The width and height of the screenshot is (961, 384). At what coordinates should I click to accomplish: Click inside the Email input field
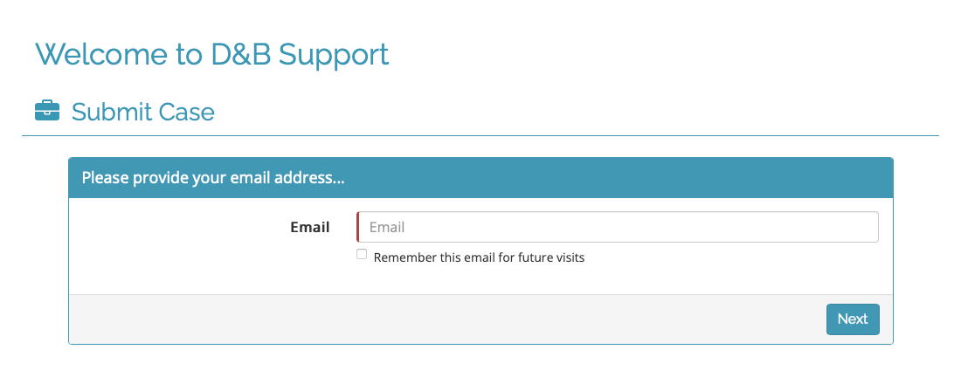[x=617, y=227]
